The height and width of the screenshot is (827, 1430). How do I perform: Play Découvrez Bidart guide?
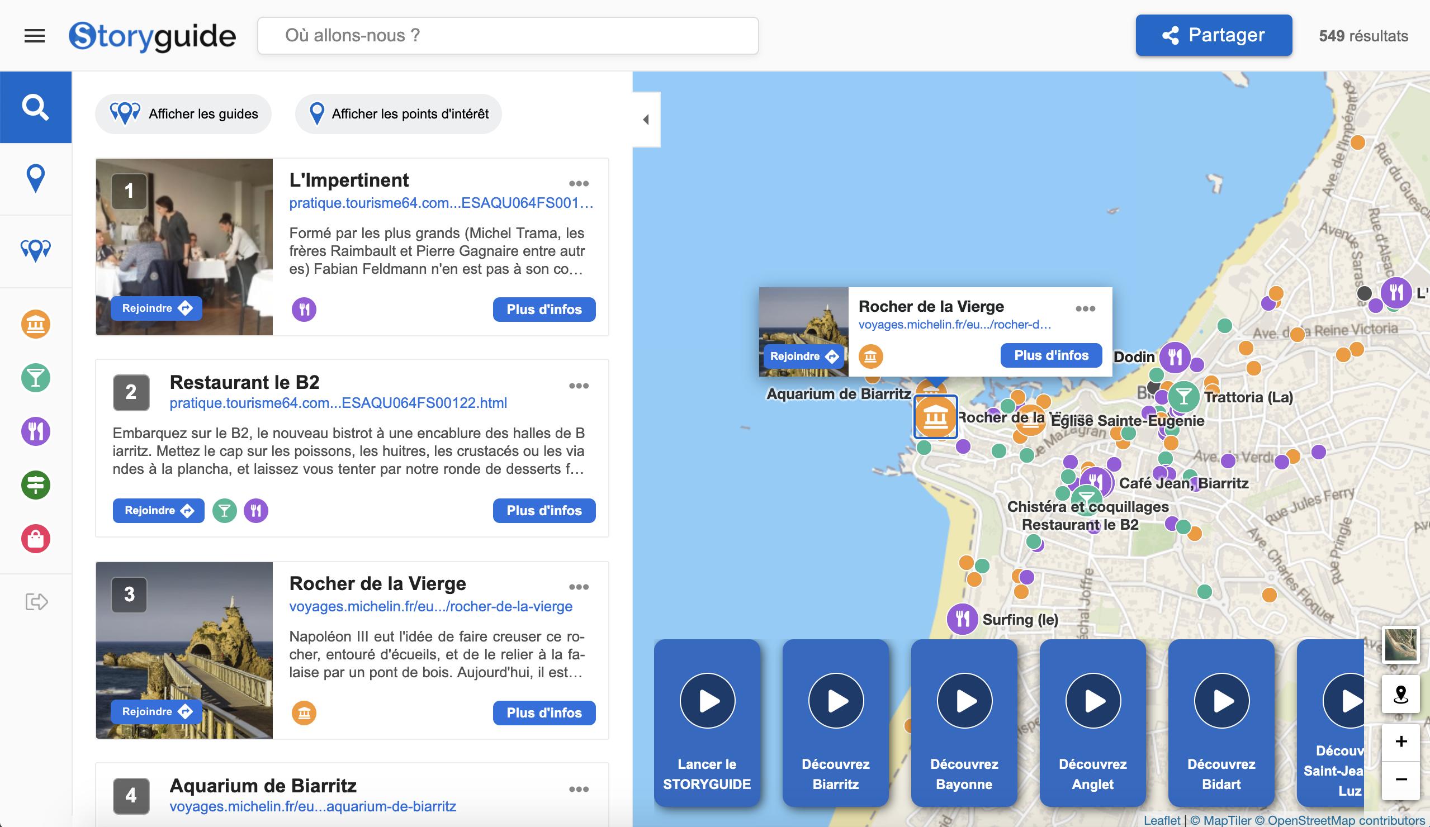(x=1221, y=723)
